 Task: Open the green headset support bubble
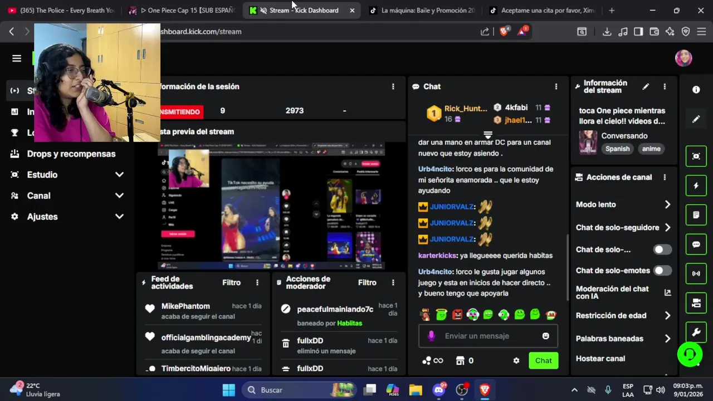click(x=690, y=354)
